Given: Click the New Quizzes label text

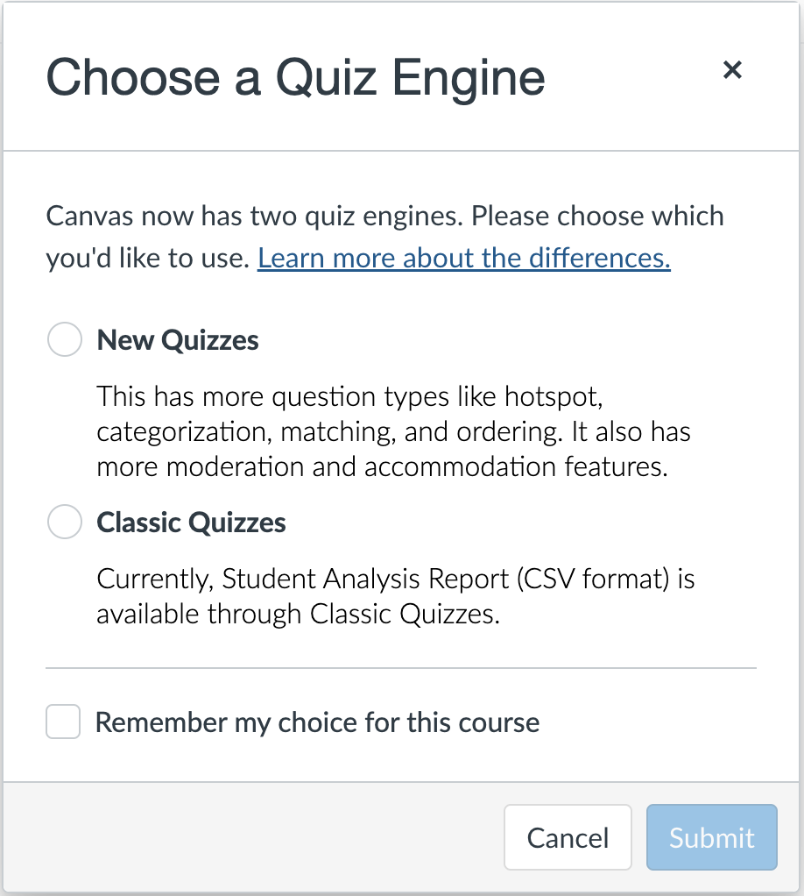Looking at the screenshot, I should [178, 339].
